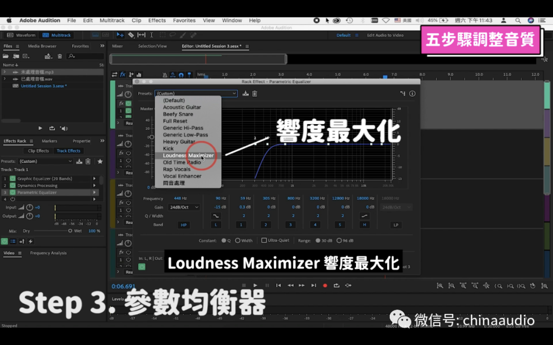
Task: Switch to Waveform view
Action: coord(22,35)
